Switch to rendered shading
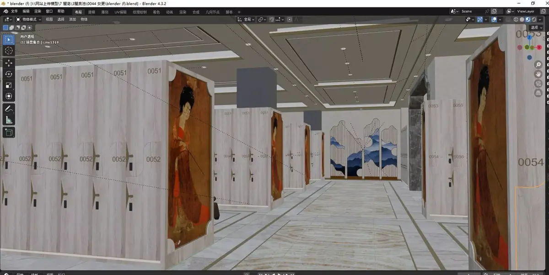Viewport: 549px width, 275px height. pos(534,20)
